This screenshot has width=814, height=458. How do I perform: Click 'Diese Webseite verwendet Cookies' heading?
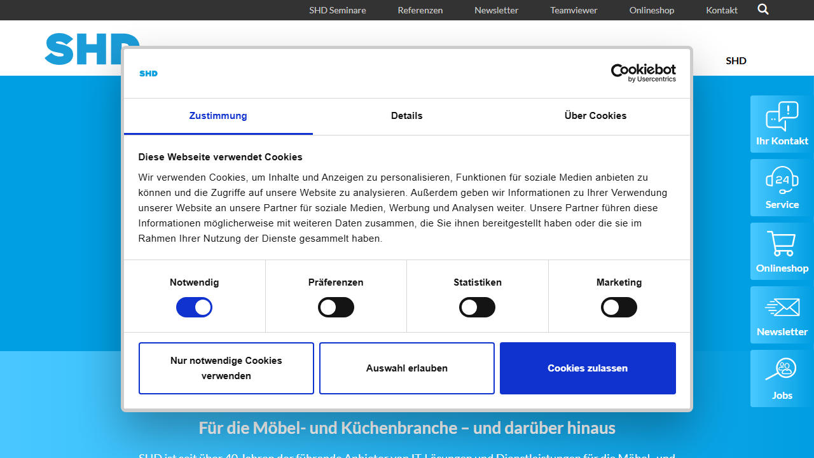coord(220,157)
